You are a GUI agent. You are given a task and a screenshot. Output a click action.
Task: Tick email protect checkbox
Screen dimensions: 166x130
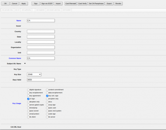pyautogui.click(x=28, y=114)
